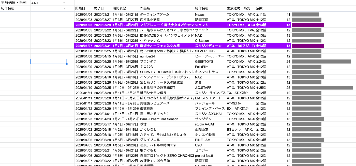Image resolution: width=356 pixels, height=166 pixels.
Task: Select the プランダラ title cell
Action: coord(167,62)
